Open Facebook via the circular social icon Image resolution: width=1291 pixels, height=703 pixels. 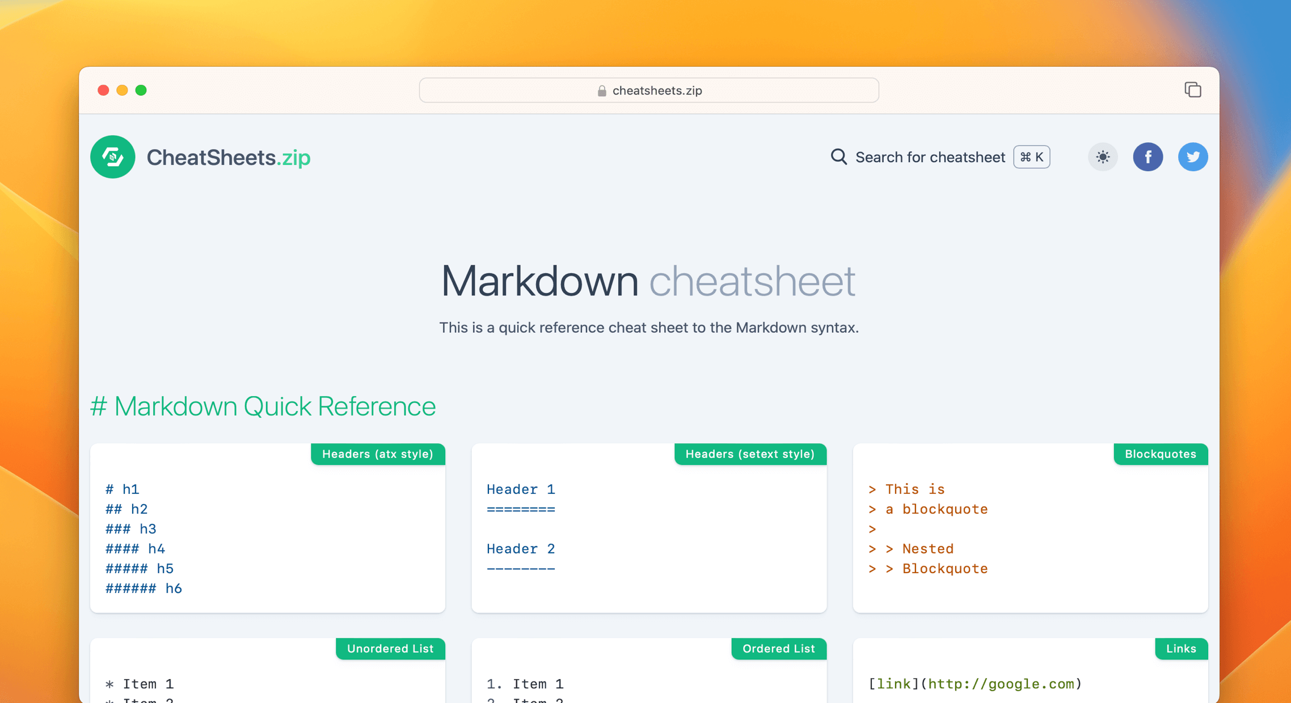[1148, 157]
